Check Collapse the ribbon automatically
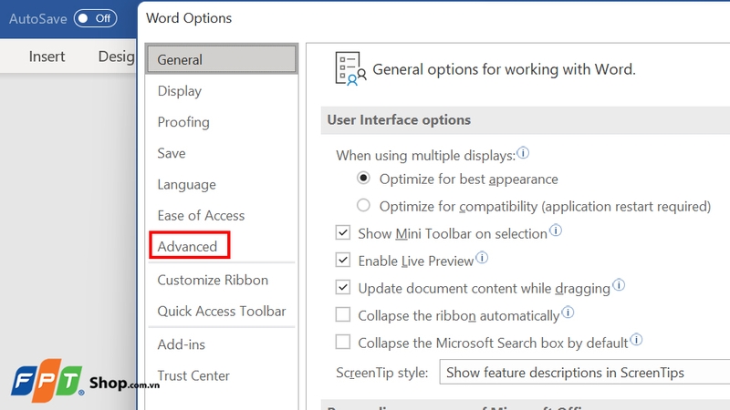Image resolution: width=730 pixels, height=410 pixels. [343, 315]
